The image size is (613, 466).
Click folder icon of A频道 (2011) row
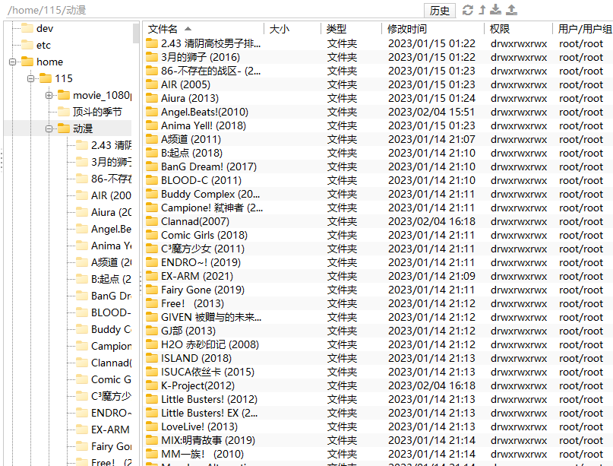[x=152, y=140]
